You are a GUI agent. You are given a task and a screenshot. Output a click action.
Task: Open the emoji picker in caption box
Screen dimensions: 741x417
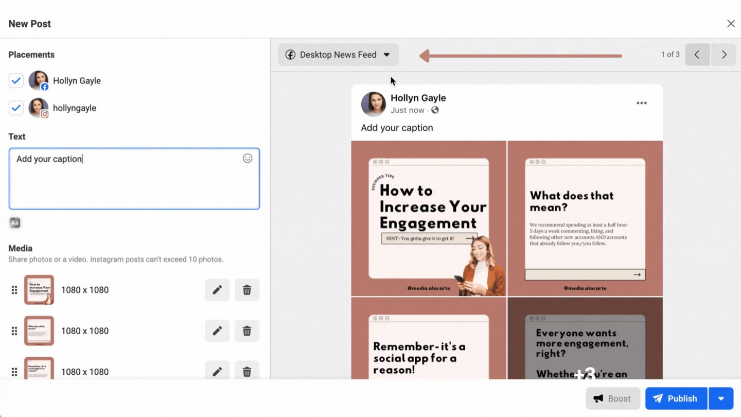point(248,159)
